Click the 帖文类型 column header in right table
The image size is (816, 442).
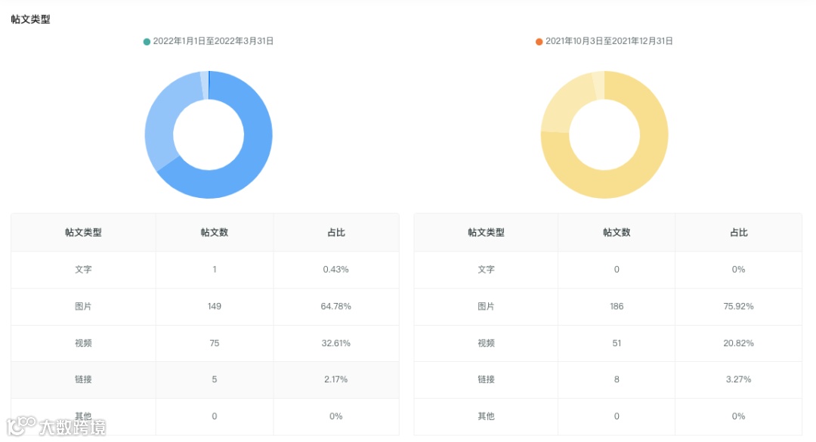(486, 232)
